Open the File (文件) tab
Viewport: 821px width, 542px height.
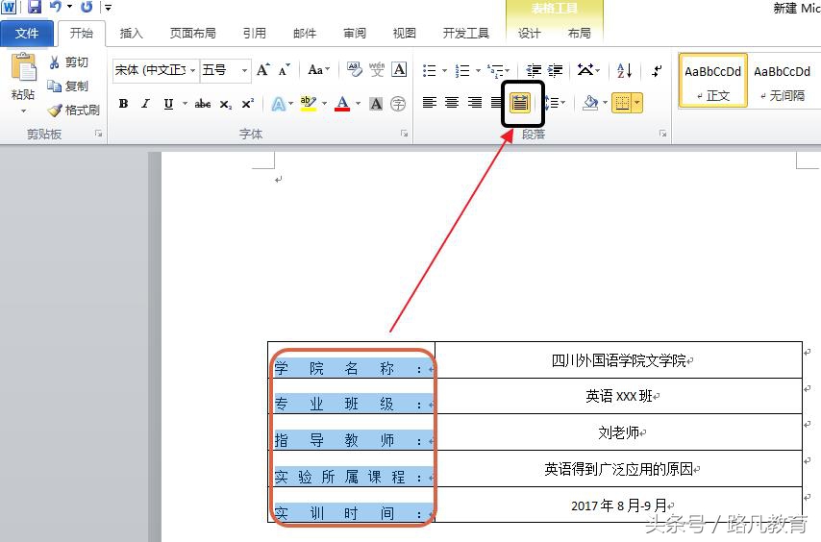[x=27, y=34]
